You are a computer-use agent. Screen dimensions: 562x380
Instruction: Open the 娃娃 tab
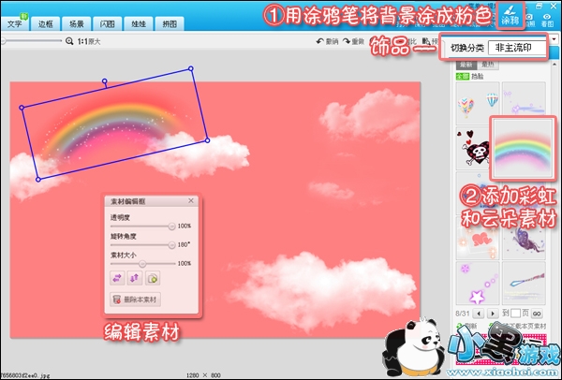139,23
